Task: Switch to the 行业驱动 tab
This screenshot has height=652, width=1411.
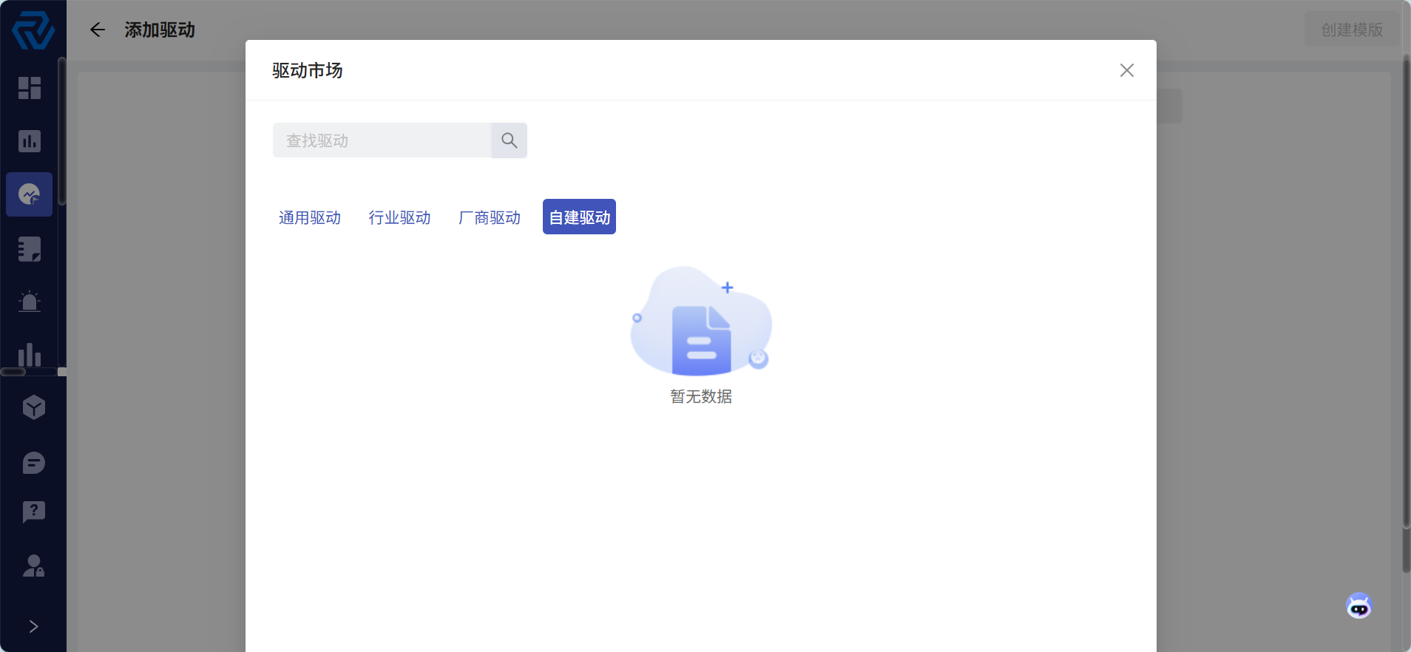Action: (400, 217)
